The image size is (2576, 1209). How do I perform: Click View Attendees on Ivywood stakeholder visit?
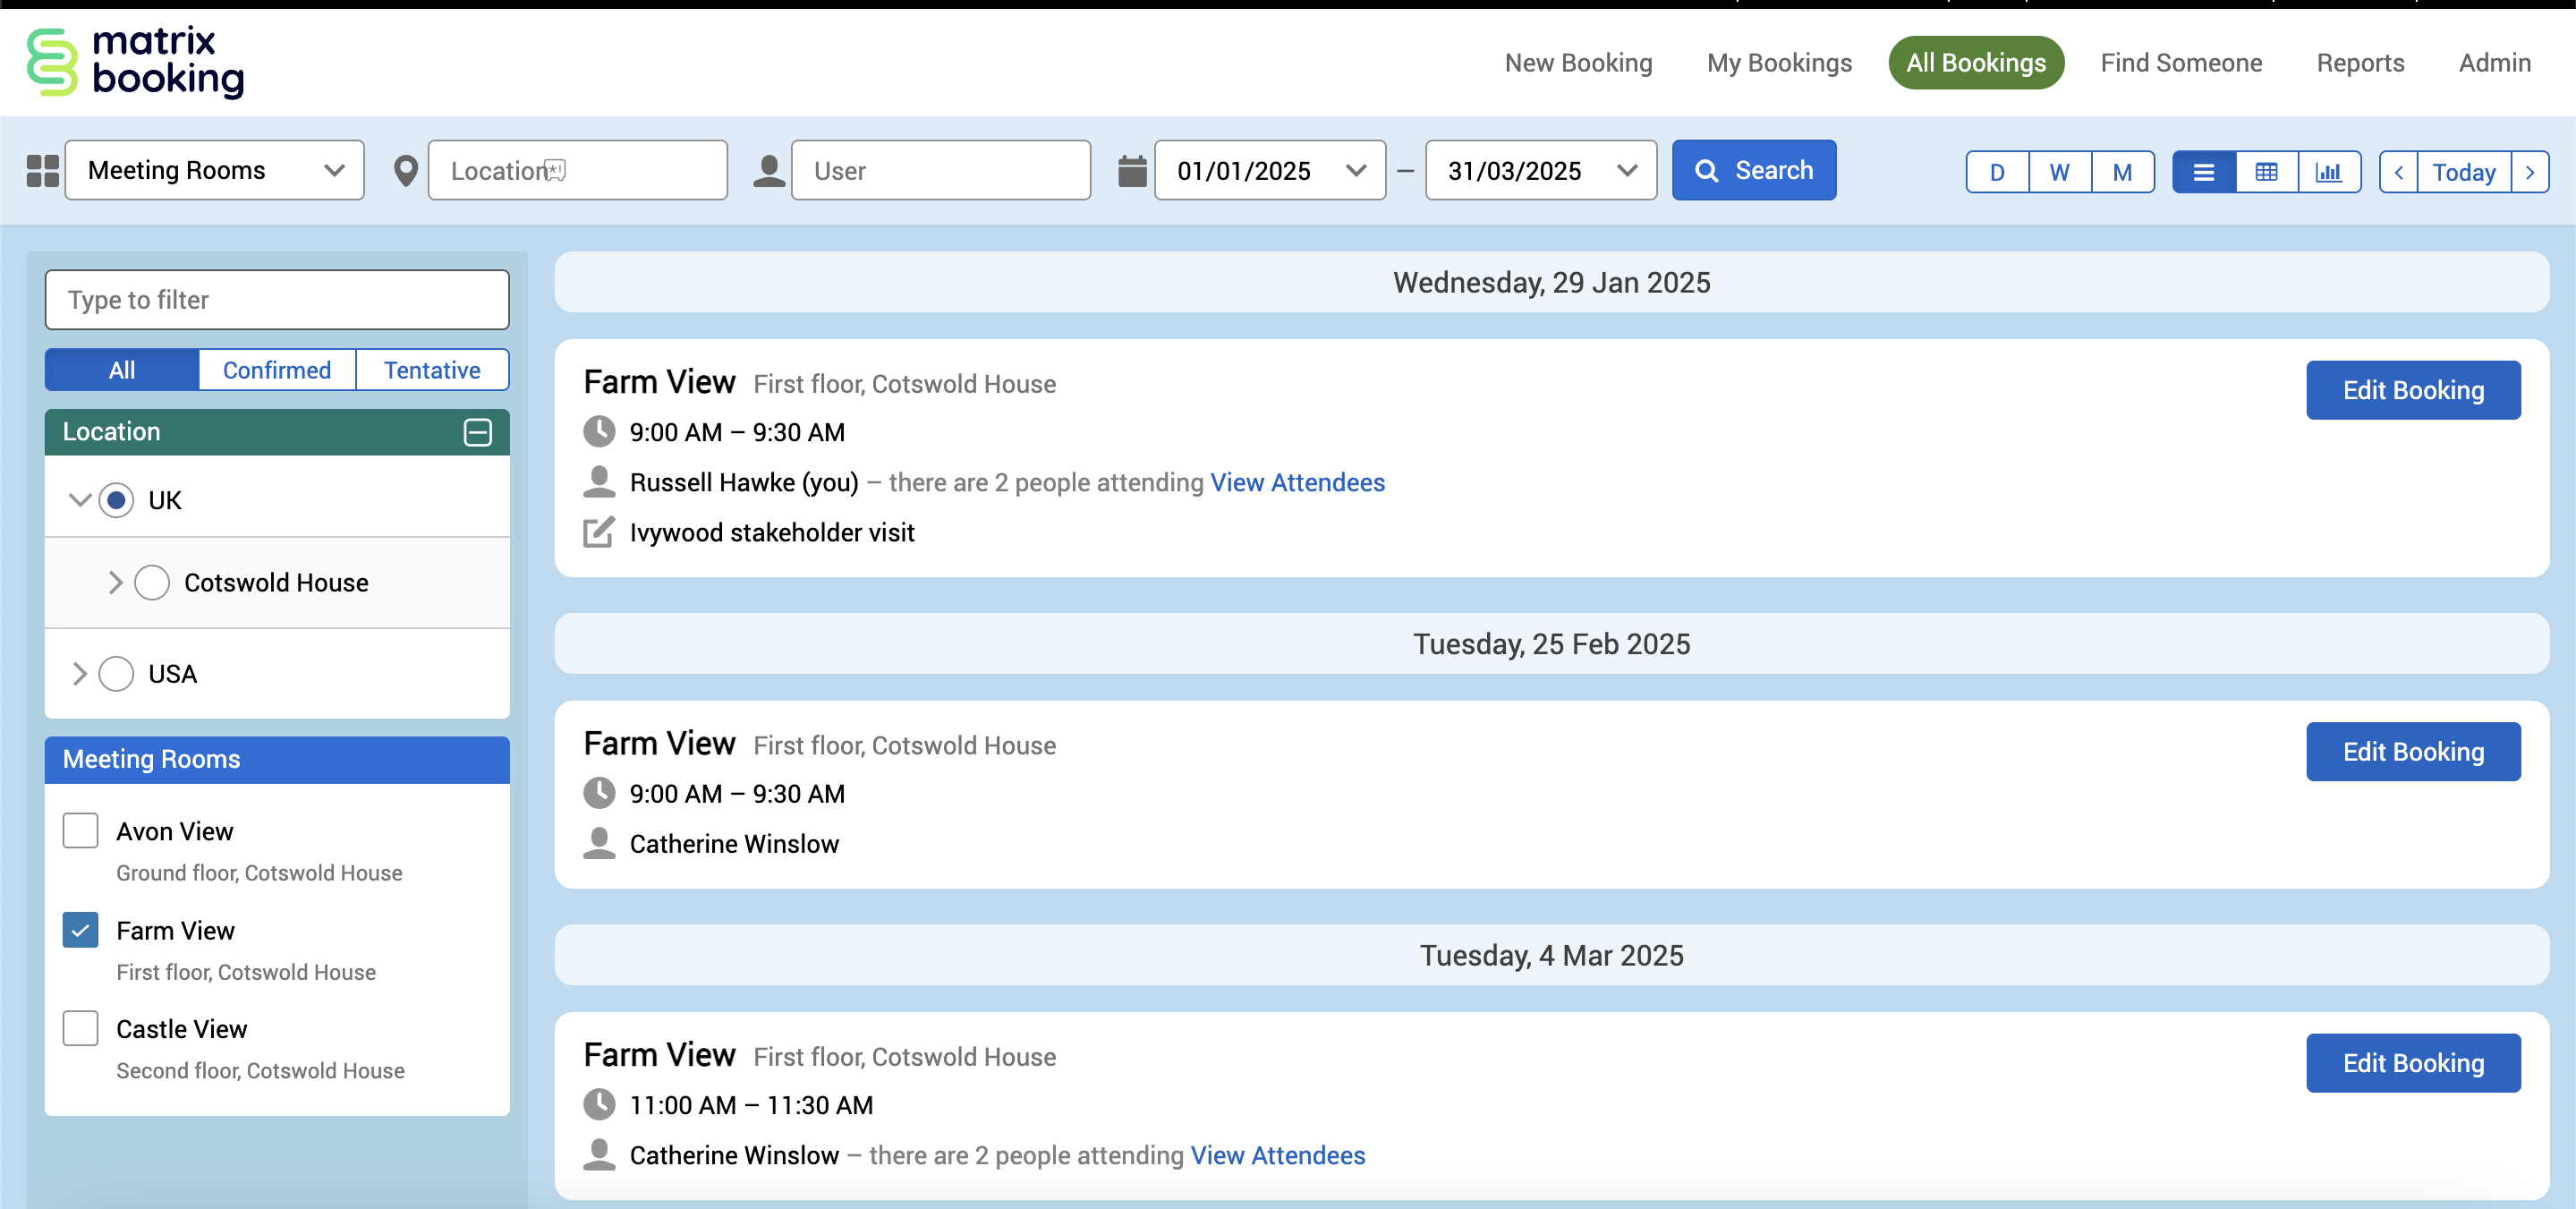point(1297,482)
